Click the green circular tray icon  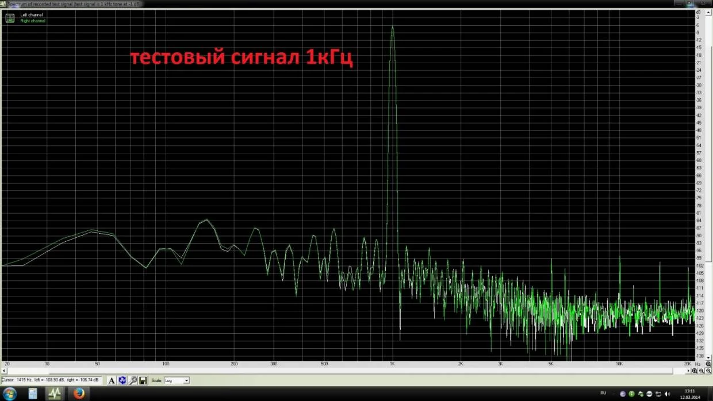[631, 394]
